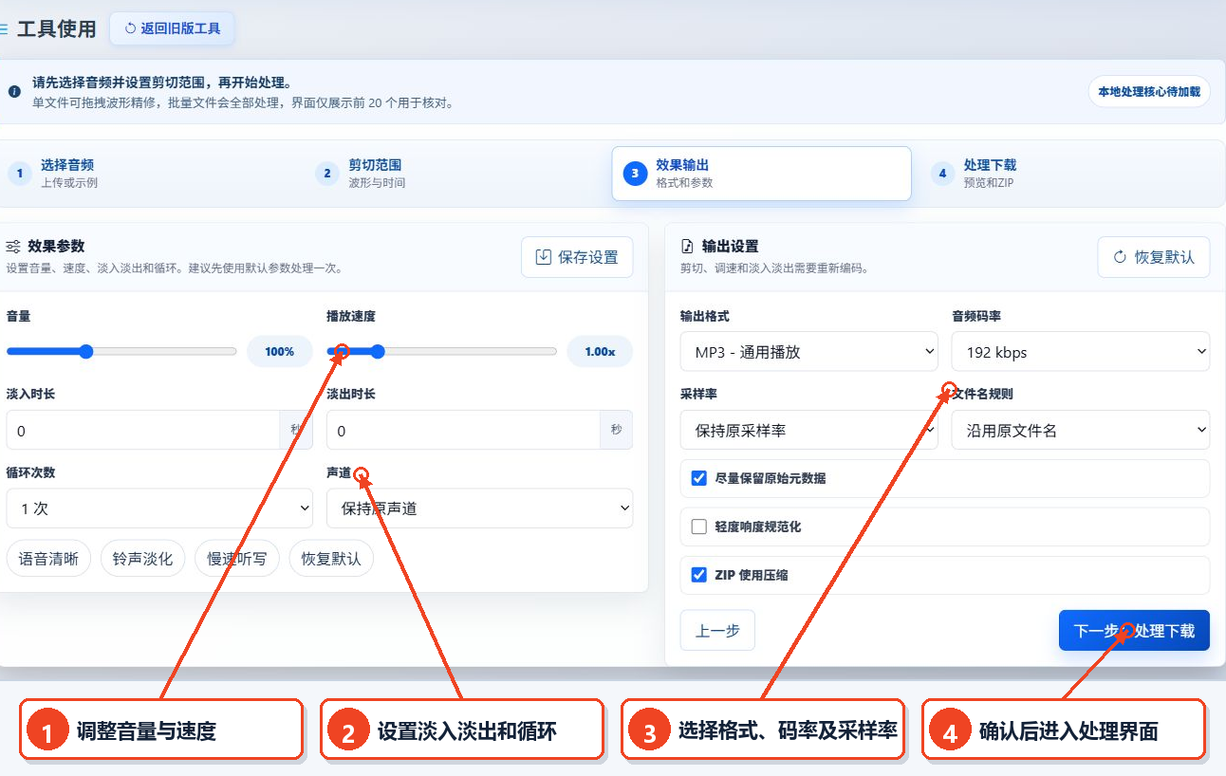This screenshot has height=776, width=1226.
Task: Select step 3 效果输出
Action: (761, 174)
